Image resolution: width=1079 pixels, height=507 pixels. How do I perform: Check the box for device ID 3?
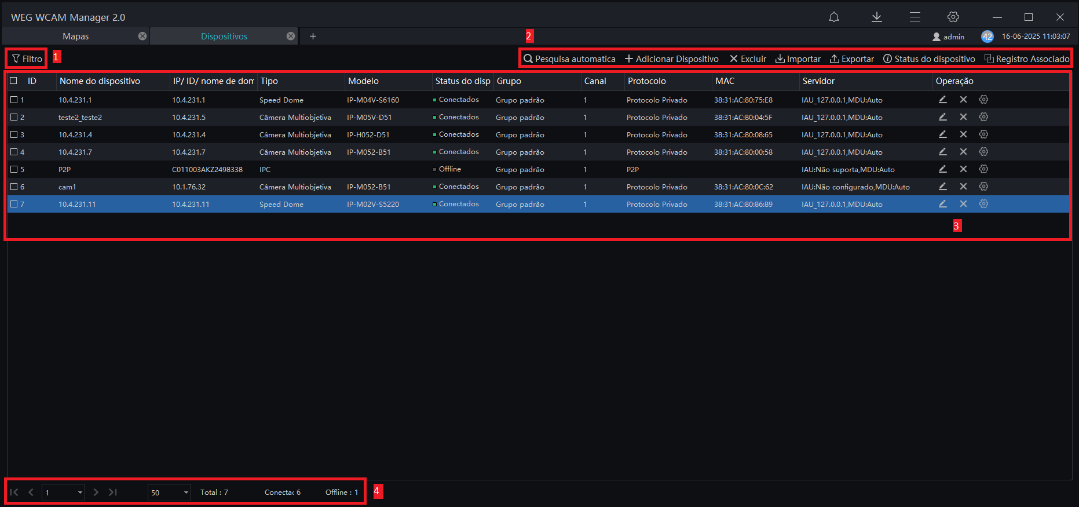coord(14,134)
